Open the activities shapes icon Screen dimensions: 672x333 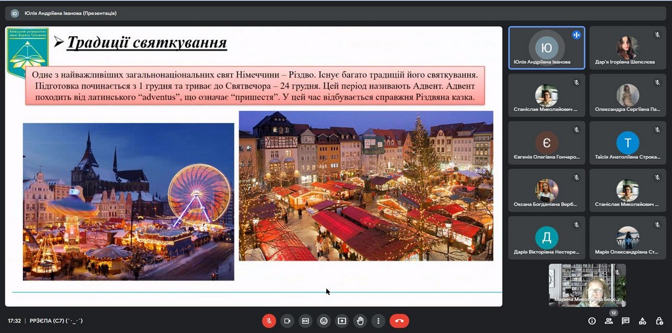[642, 321]
